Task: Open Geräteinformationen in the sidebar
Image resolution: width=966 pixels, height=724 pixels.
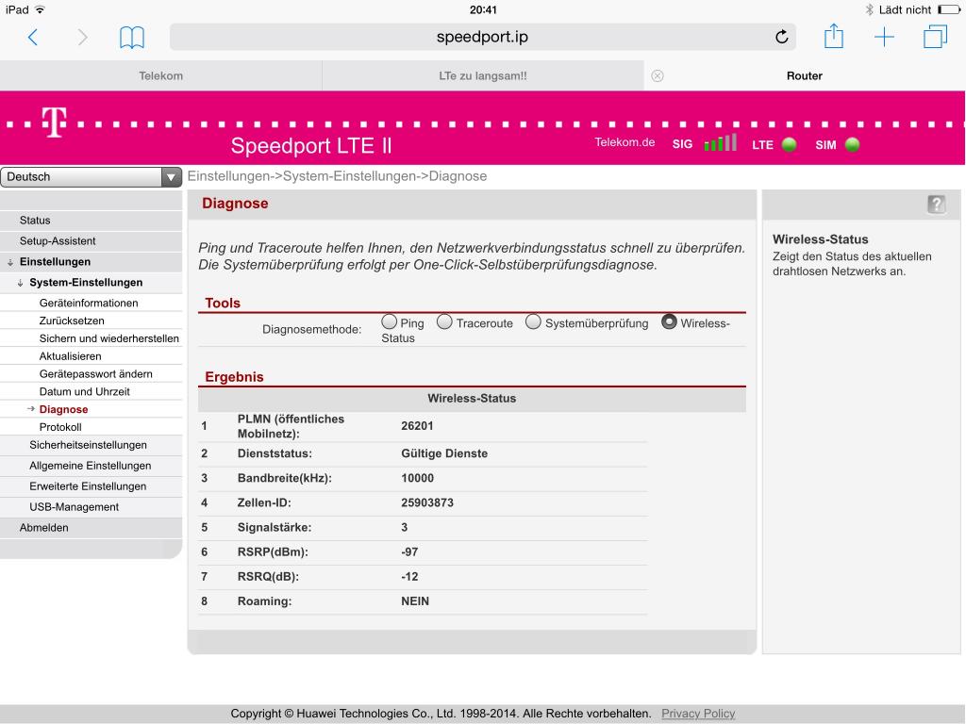Action: [x=89, y=303]
